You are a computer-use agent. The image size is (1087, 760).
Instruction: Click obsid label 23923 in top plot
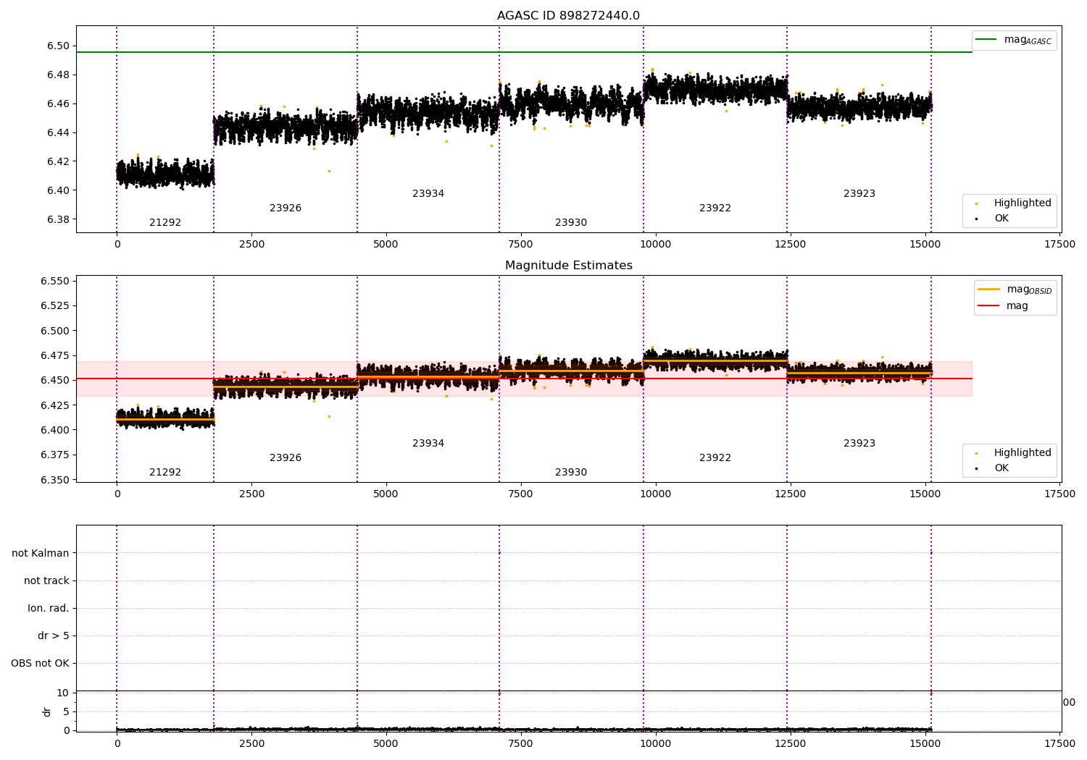[x=859, y=194]
